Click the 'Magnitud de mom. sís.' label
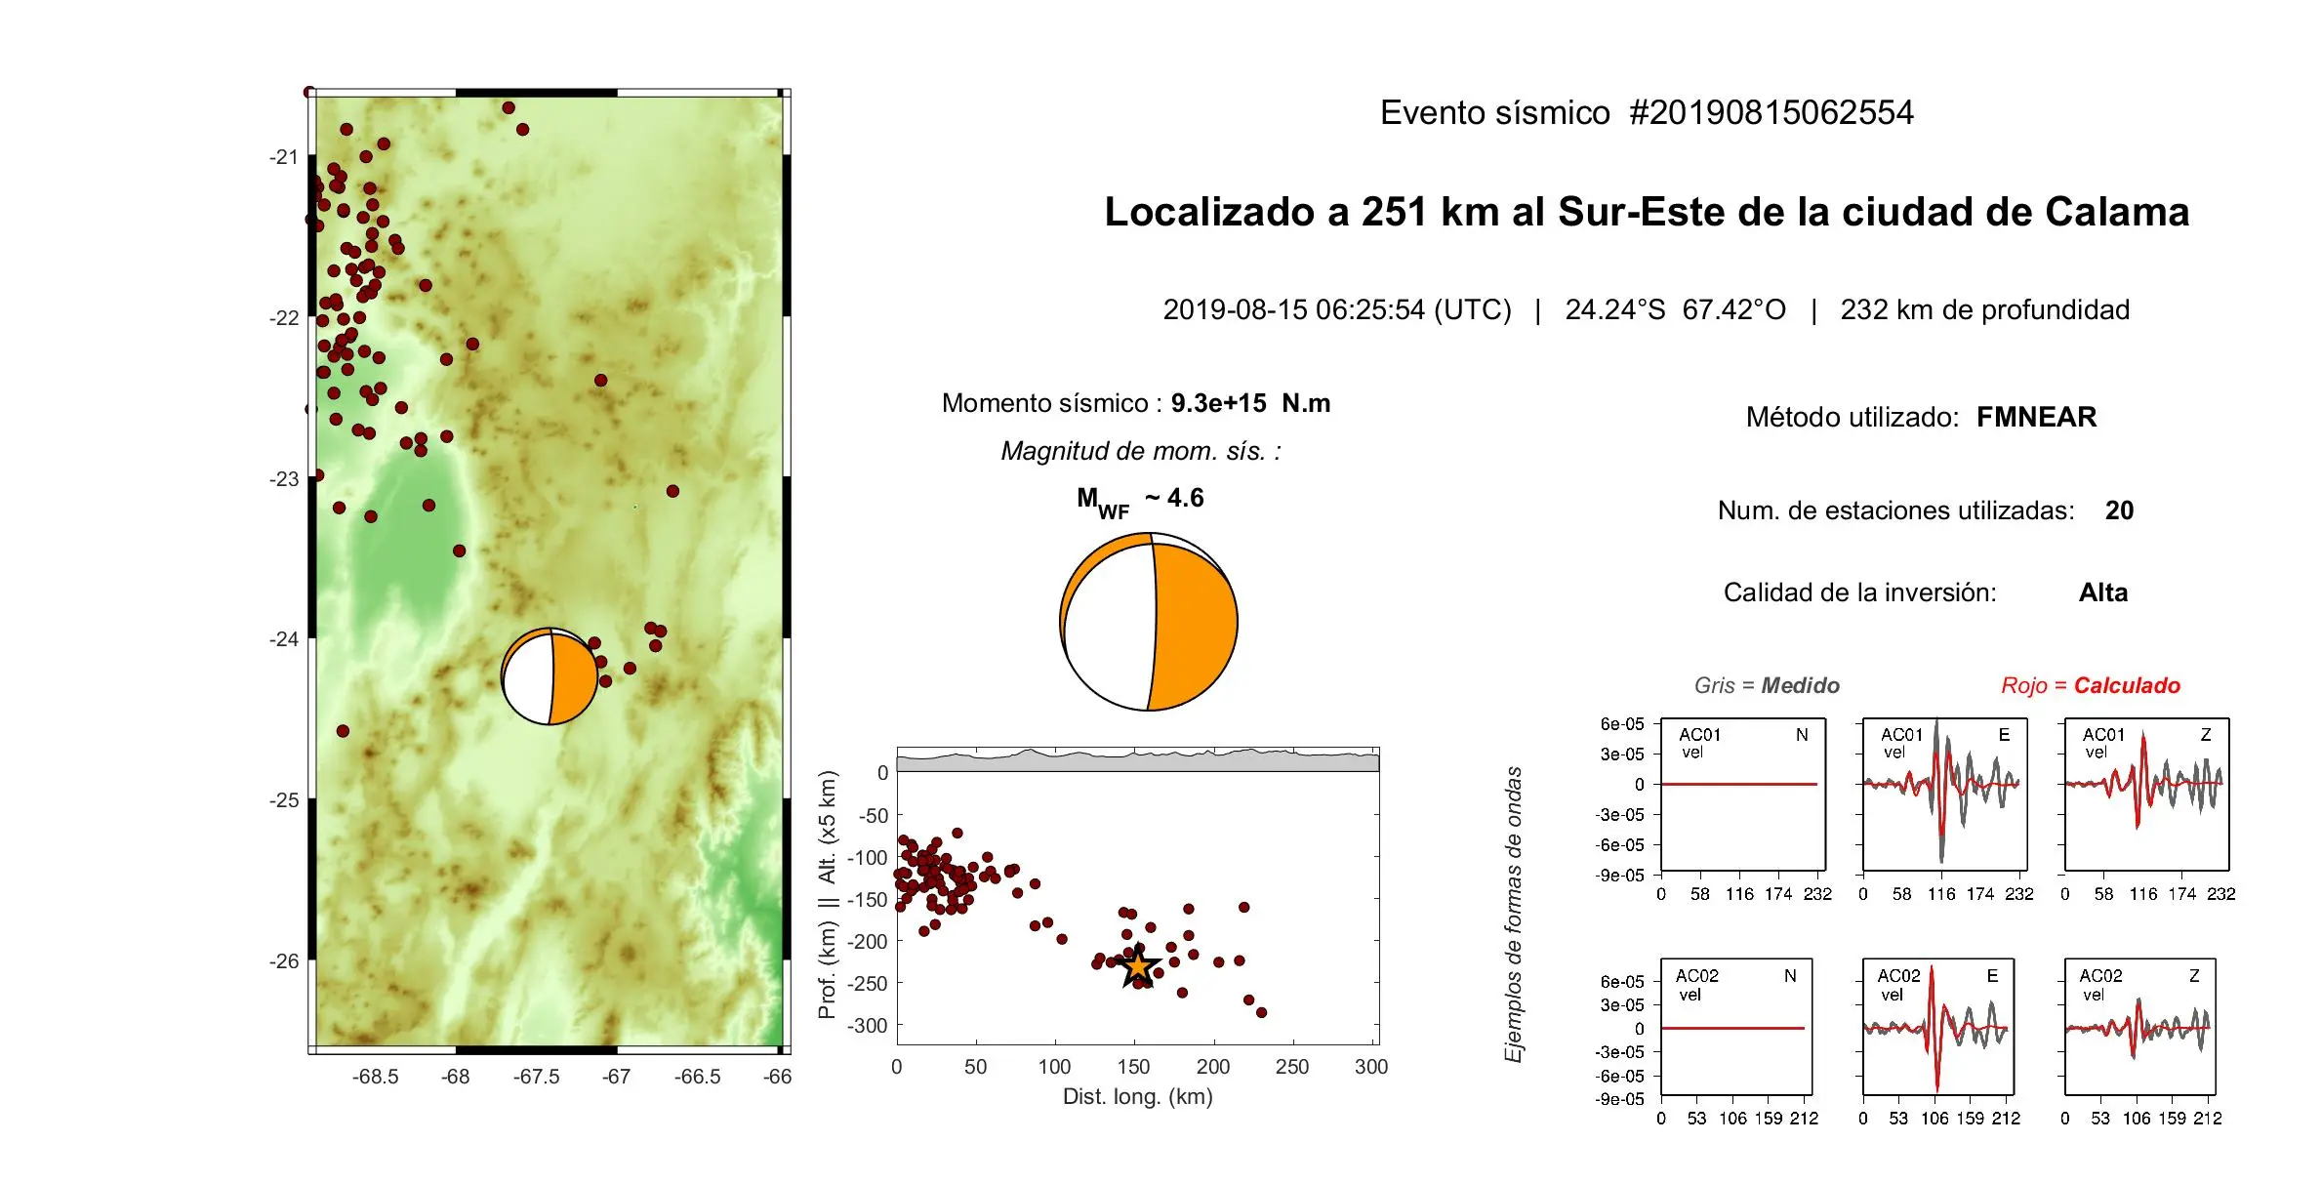Screen dimensions: 2321x1183 click(1141, 451)
